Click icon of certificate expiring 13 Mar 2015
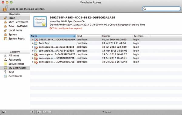The width and height of the screenshot is (182, 115). click(x=36, y=51)
